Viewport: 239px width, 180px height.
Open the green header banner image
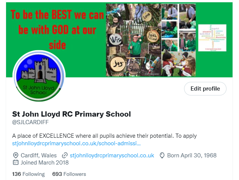pos(119,40)
